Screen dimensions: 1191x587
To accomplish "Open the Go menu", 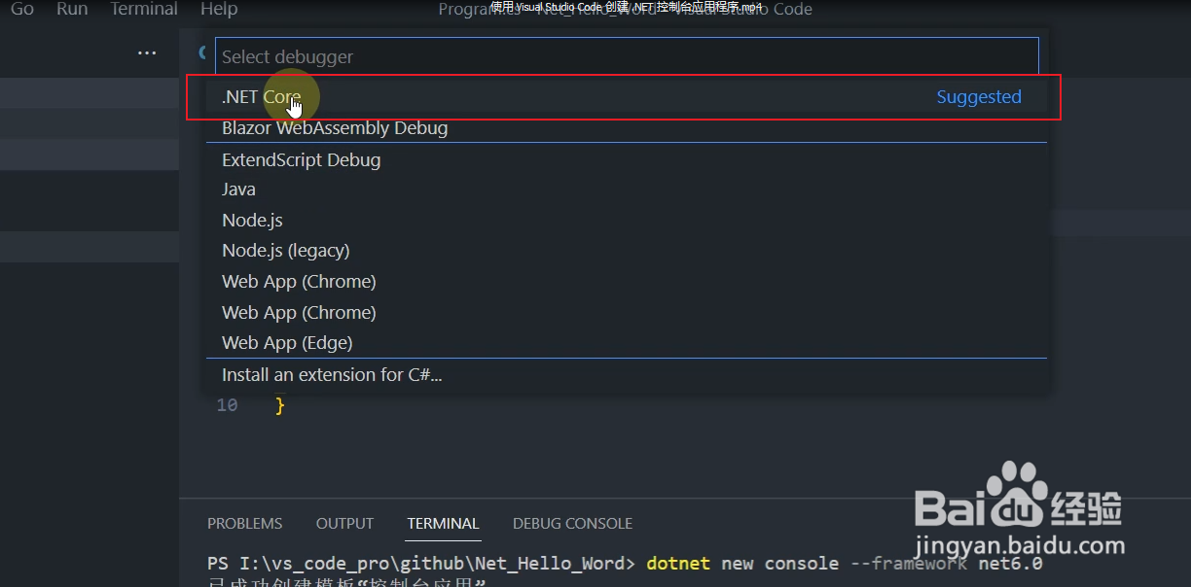I will (x=21, y=9).
